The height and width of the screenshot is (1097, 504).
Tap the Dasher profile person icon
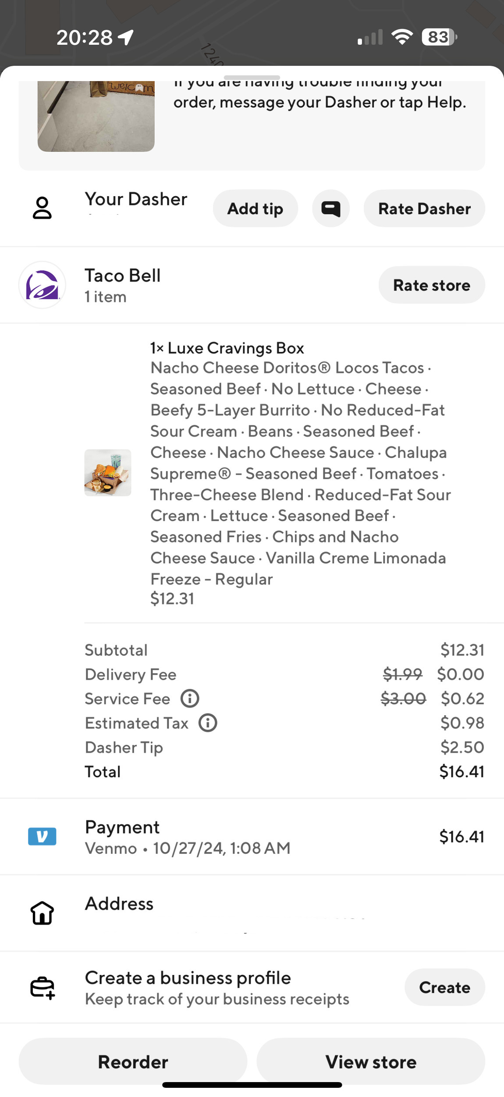[x=42, y=208]
